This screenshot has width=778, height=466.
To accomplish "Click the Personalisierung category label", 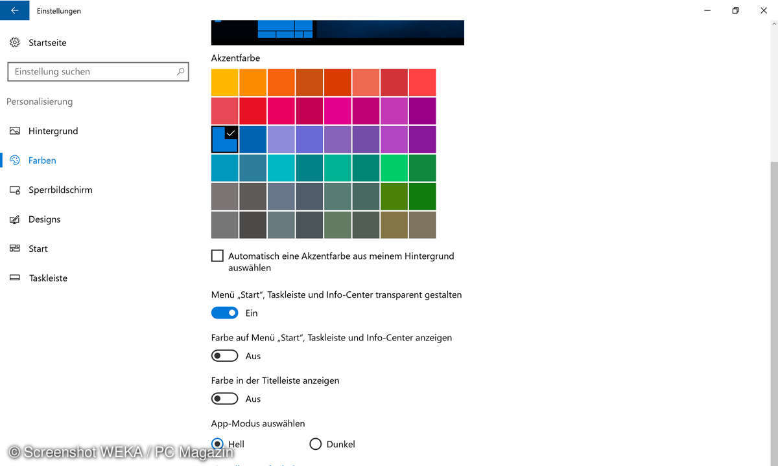I will [40, 102].
